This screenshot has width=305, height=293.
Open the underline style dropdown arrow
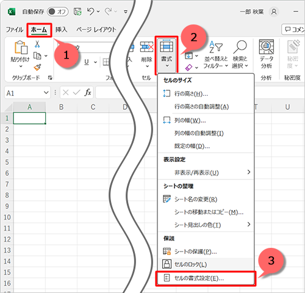coord(95,62)
